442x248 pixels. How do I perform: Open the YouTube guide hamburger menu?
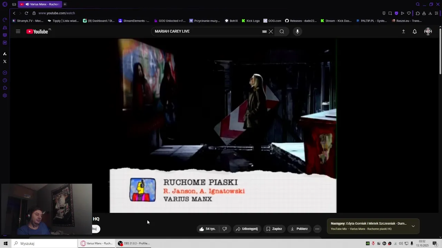[18, 31]
